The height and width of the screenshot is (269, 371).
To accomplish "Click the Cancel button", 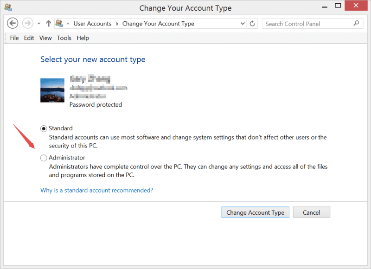I will tap(311, 212).
